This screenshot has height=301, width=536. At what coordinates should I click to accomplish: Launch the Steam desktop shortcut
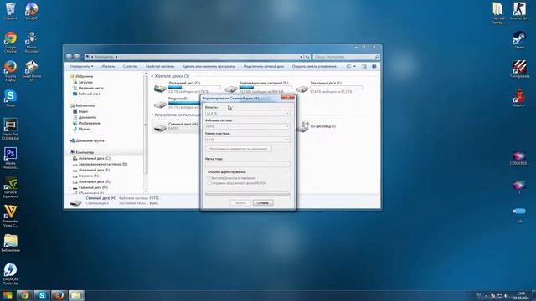pos(519,40)
